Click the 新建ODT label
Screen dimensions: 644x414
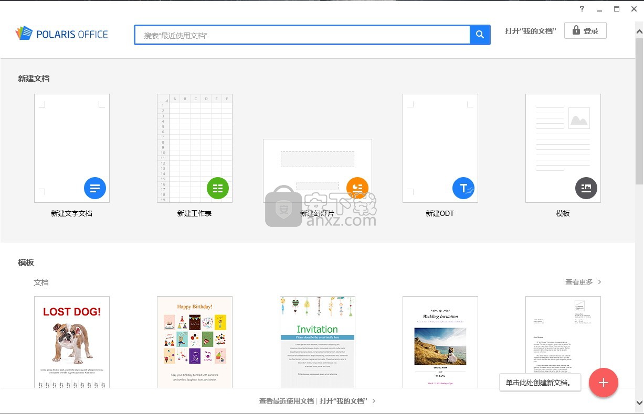click(x=440, y=213)
